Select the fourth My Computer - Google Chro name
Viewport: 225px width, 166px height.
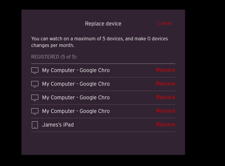pyautogui.click(x=76, y=111)
